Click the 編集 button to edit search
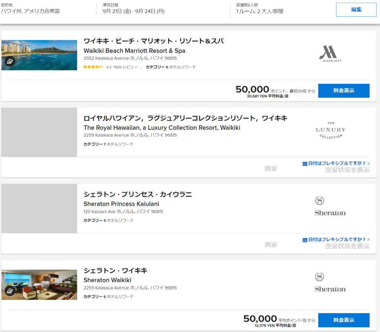 pos(356,10)
